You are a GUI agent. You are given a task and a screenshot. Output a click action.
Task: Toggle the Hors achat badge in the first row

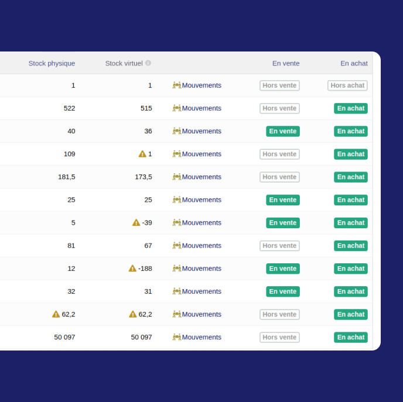pos(347,85)
